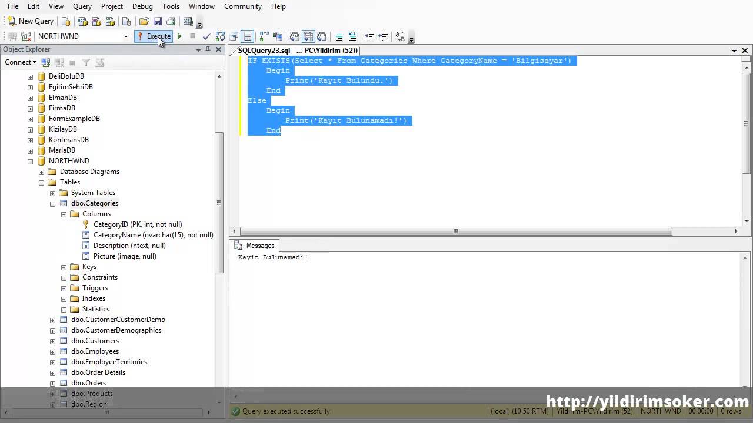The image size is (753, 423).
Task: Select the SQLQuery23.sql document tab
Action: (298, 51)
